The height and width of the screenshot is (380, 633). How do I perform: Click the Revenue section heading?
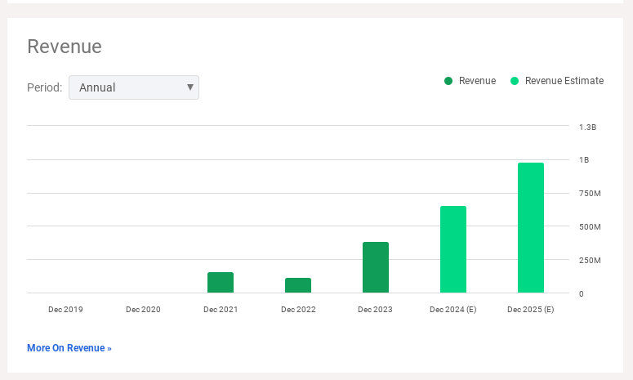65,47
